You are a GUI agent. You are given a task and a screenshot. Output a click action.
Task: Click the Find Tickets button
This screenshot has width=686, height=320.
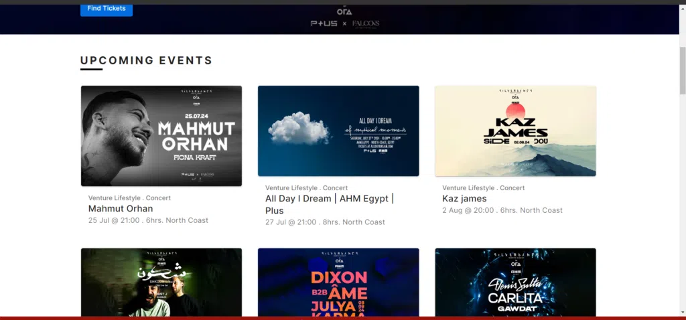(x=107, y=9)
